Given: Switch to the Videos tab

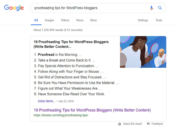Looking at the screenshot, I should (x=65, y=20).
